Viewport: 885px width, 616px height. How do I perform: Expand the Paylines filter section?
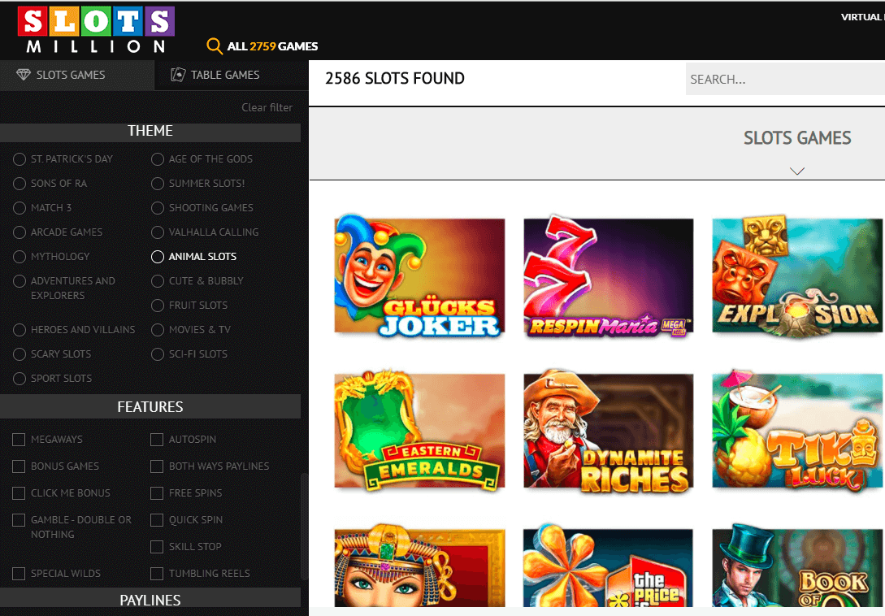pyautogui.click(x=150, y=600)
